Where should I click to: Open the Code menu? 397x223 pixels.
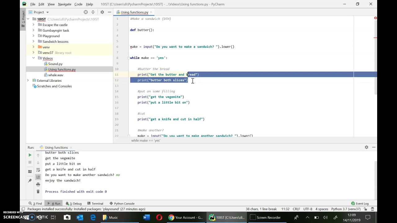click(x=78, y=4)
